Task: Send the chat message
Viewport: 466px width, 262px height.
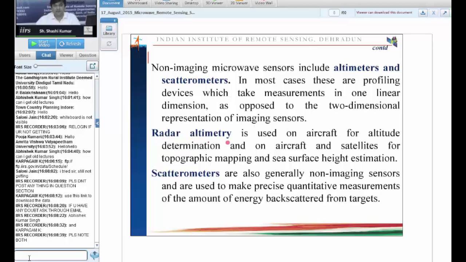Action: 94,255
